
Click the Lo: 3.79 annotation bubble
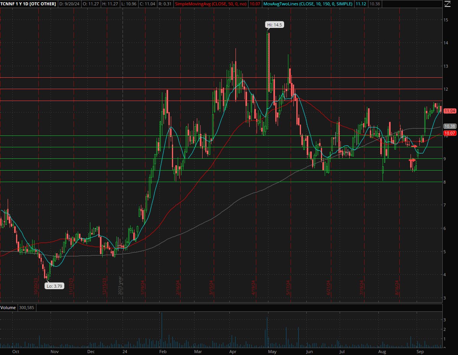(54, 286)
